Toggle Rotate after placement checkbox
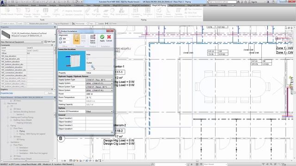The image size is (296, 166). click(x=28, y=24)
